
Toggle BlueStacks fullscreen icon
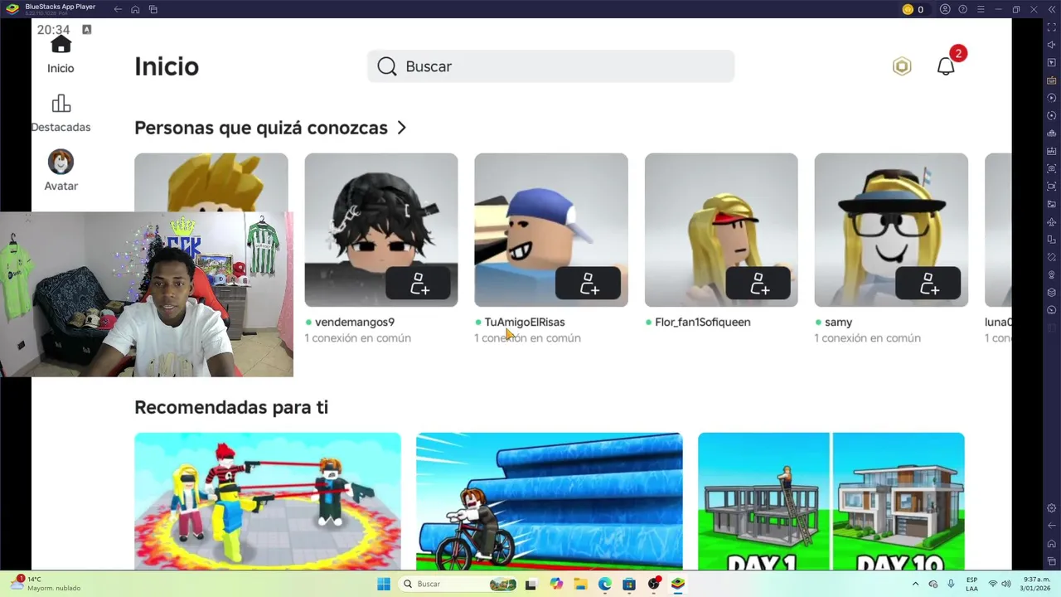click(x=1051, y=27)
